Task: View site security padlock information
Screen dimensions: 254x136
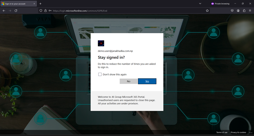Action: pos(46,11)
